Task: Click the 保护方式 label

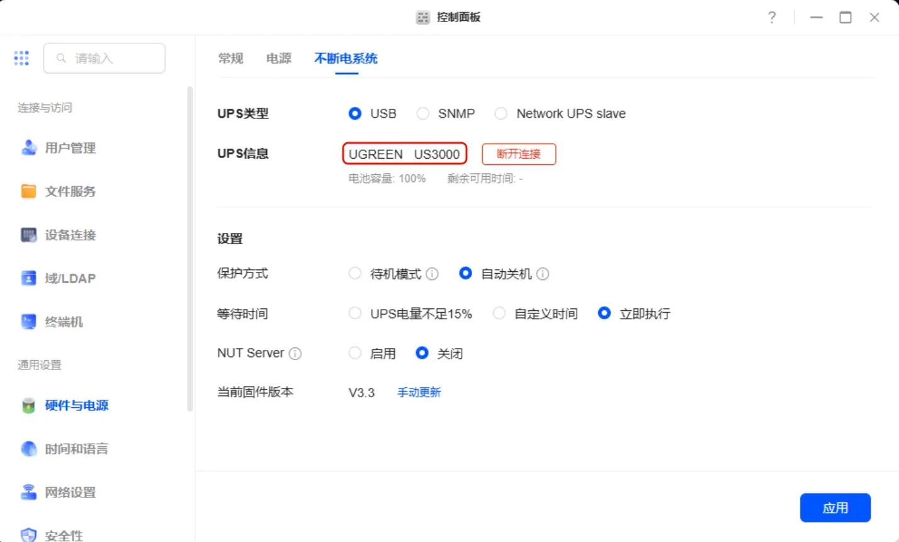Action: click(242, 274)
